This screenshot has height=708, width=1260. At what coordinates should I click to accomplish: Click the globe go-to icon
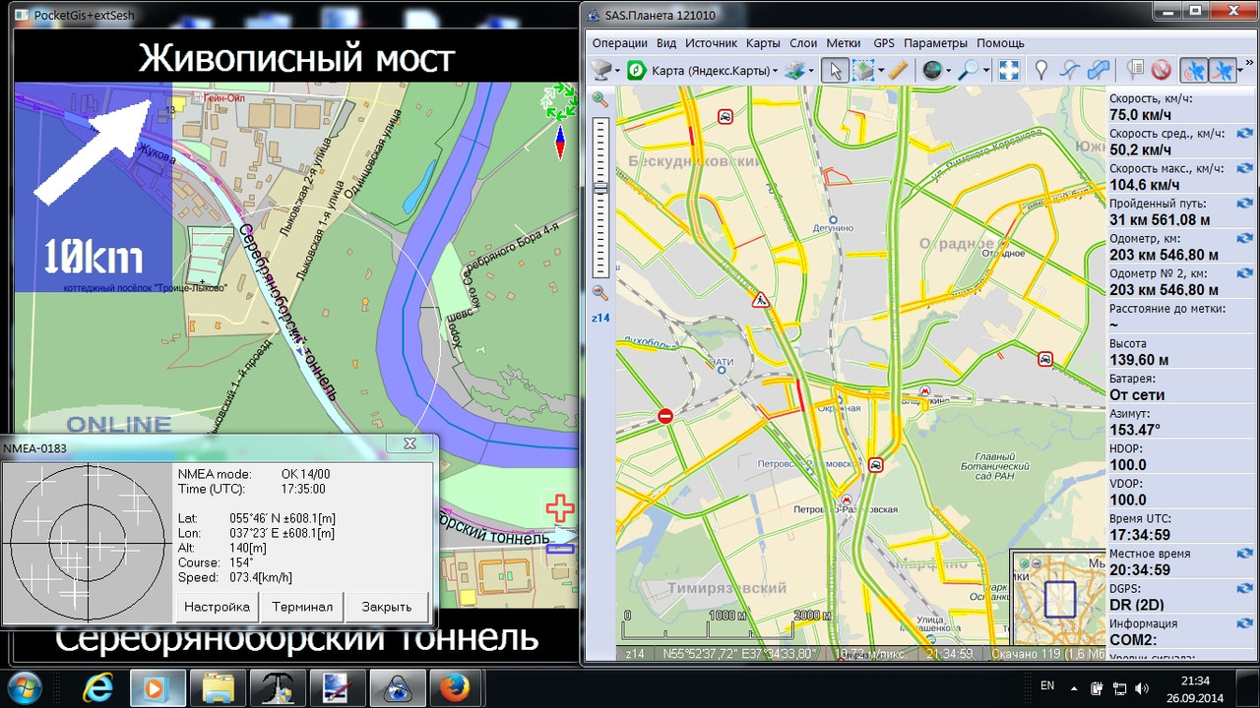pyautogui.click(x=931, y=71)
